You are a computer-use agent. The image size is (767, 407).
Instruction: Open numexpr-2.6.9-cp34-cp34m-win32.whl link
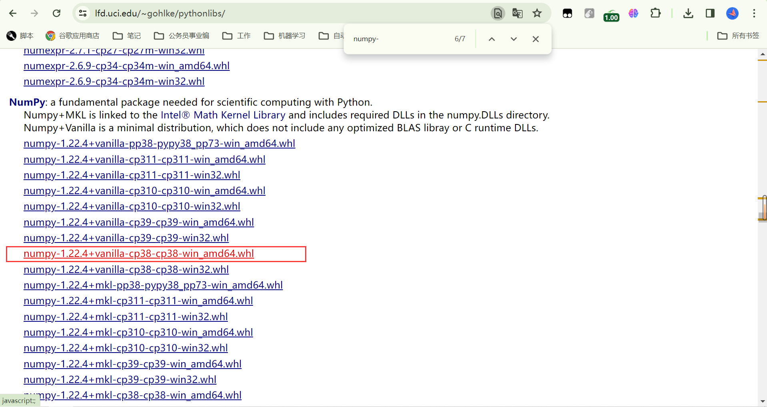114,81
